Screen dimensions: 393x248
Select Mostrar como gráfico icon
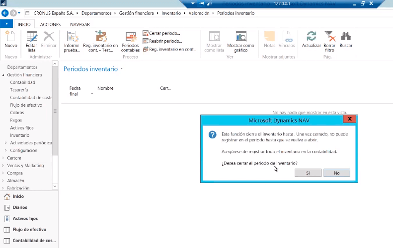[240, 37]
